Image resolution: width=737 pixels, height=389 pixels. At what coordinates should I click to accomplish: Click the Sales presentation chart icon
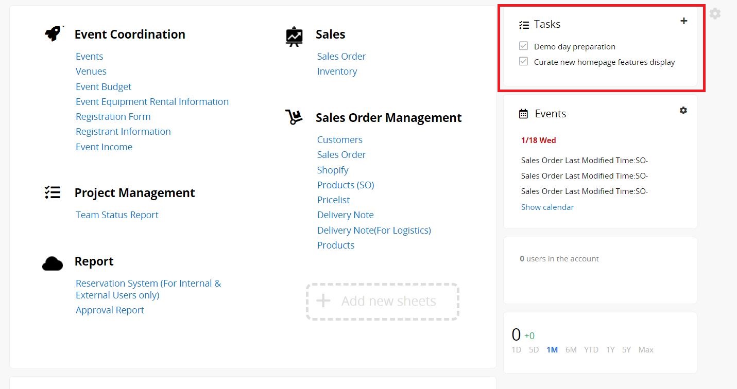(x=294, y=36)
